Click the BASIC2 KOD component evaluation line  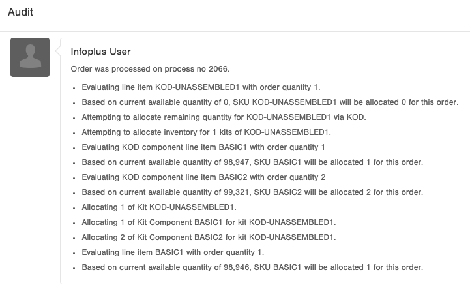tap(203, 177)
